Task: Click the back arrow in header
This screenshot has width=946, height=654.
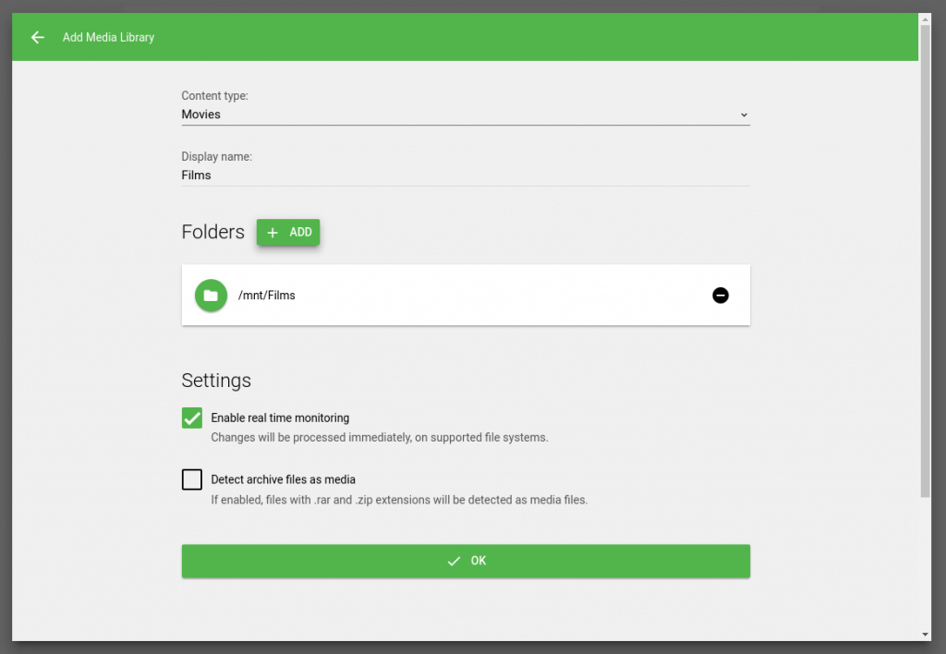Action: tap(37, 37)
